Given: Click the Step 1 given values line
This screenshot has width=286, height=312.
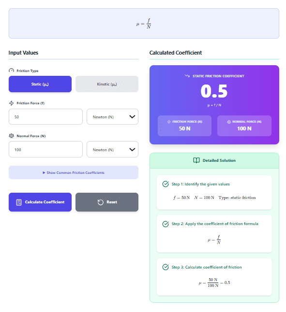Looking at the screenshot, I should [x=214, y=198].
